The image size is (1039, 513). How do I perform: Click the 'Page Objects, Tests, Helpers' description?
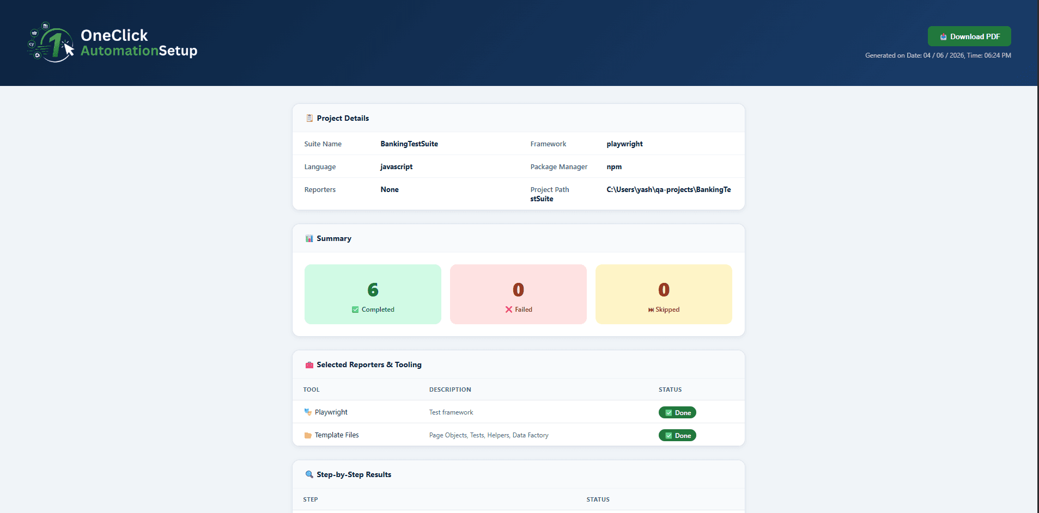click(489, 435)
